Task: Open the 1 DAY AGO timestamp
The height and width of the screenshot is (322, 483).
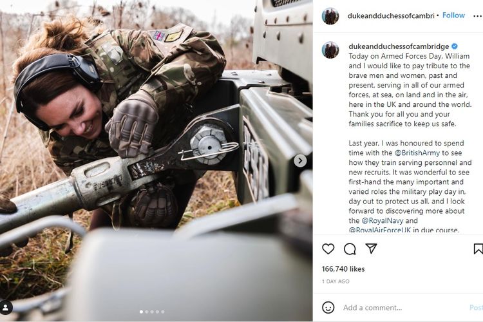Action: [x=336, y=281]
